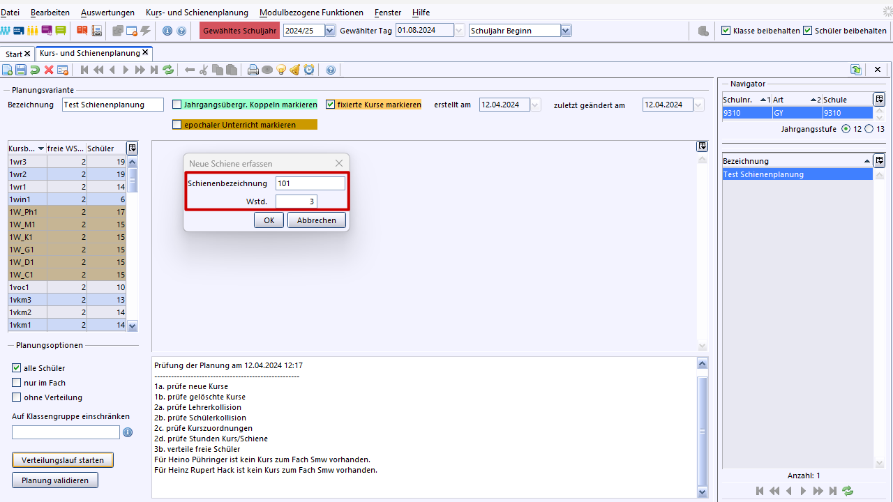
Task: Select Jahrgangsstufe 13 radio button
Action: (869, 129)
